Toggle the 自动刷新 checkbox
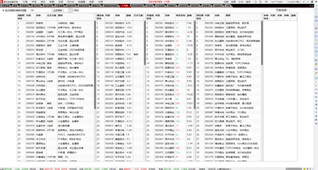 coord(3,10)
